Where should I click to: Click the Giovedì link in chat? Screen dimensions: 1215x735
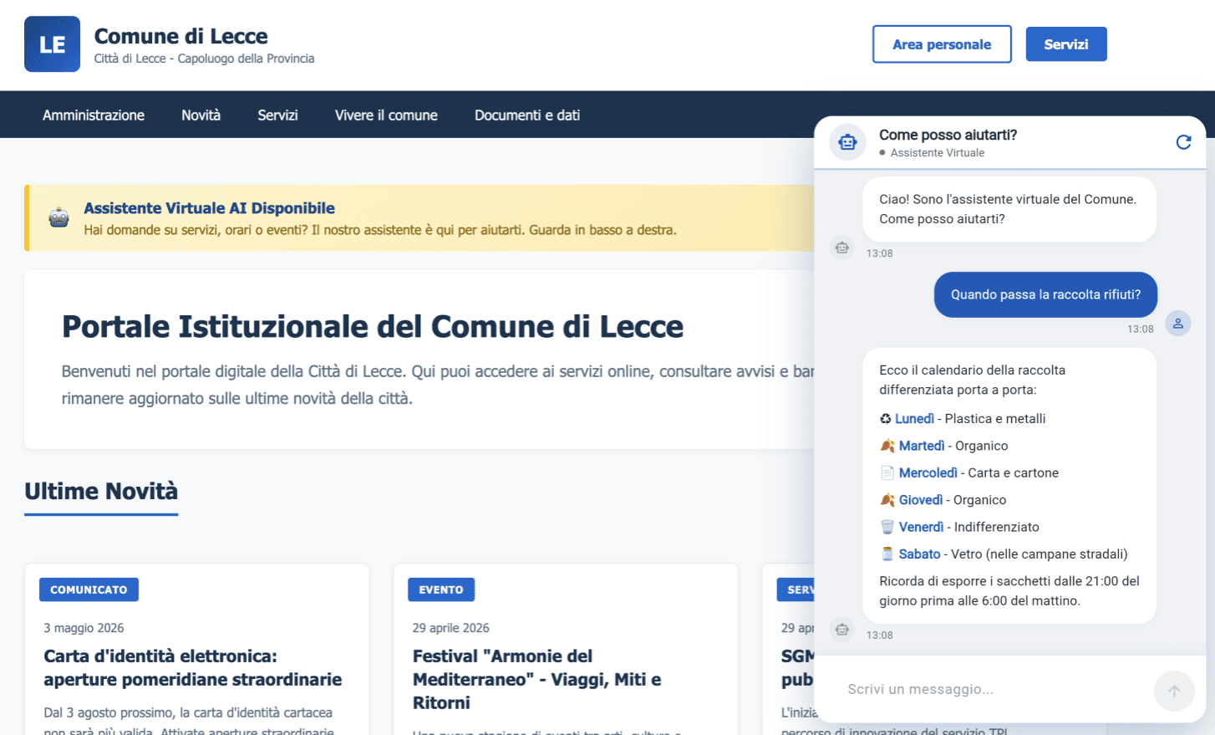(x=921, y=500)
